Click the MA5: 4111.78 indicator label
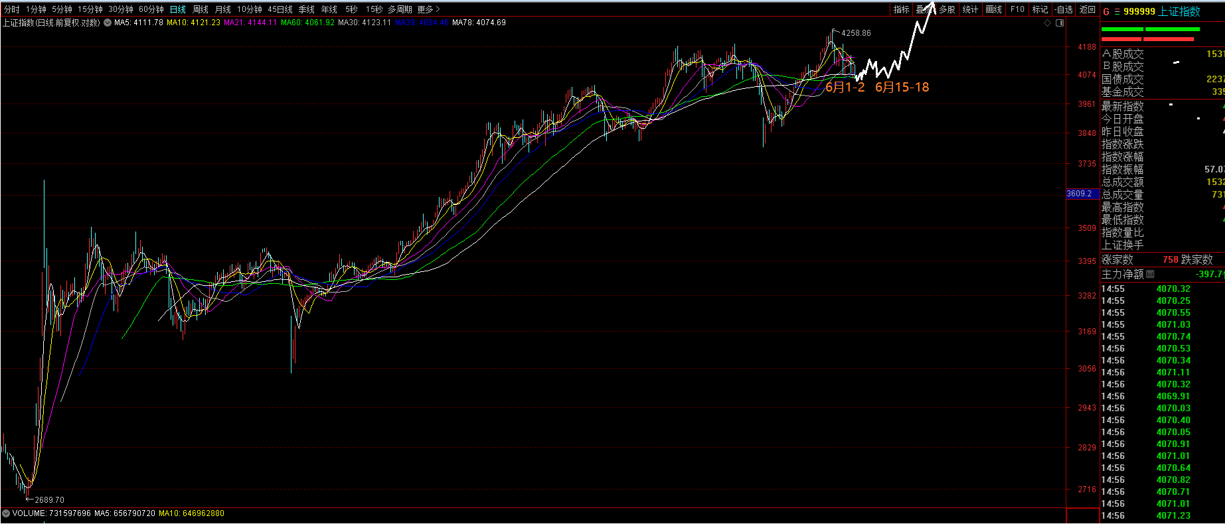Screen dimensions: 1225x528 [139, 23]
